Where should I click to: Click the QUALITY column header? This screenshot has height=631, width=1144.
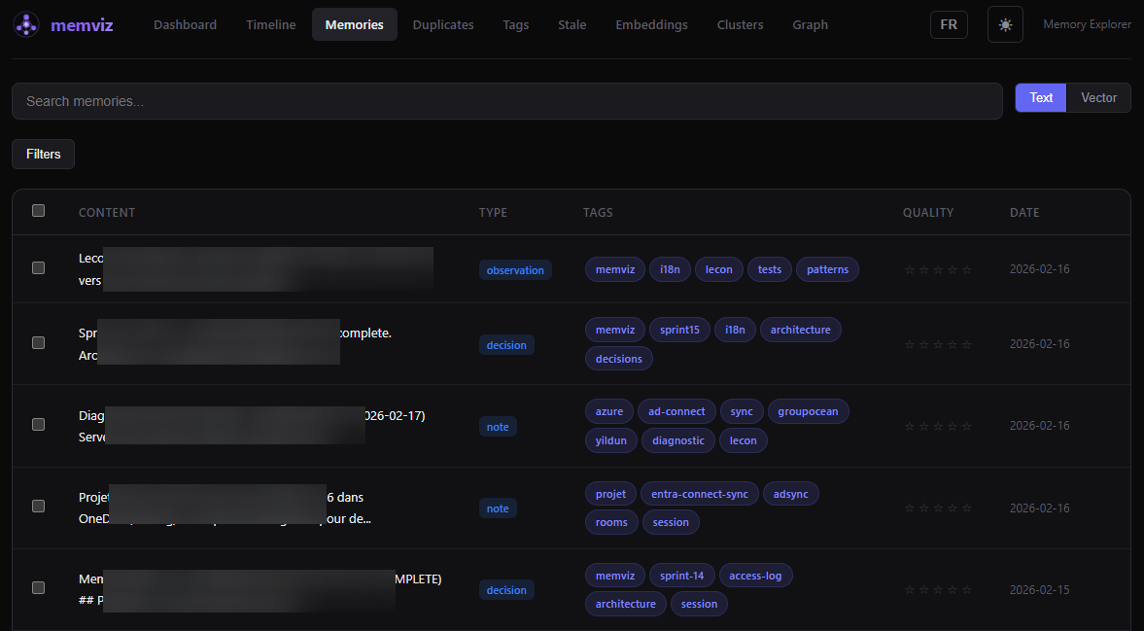928,212
